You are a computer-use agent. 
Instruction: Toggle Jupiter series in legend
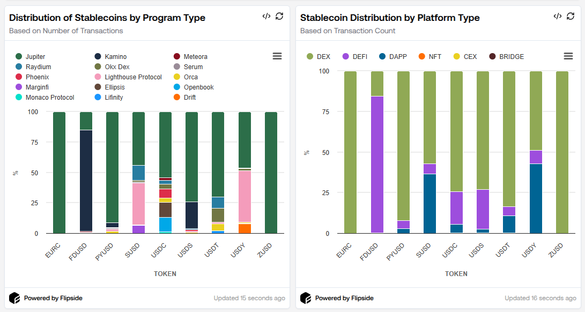[x=35, y=56]
